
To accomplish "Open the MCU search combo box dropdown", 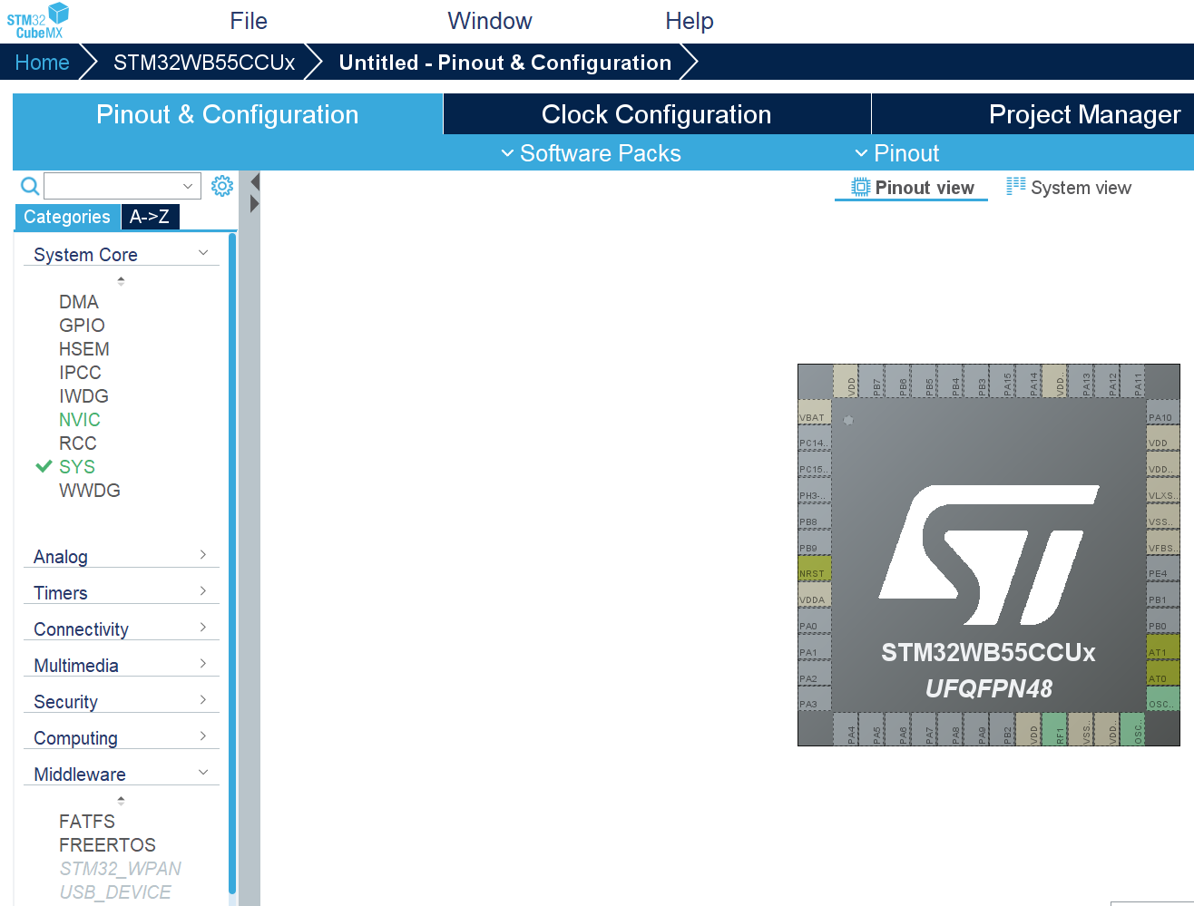I will point(187,185).
